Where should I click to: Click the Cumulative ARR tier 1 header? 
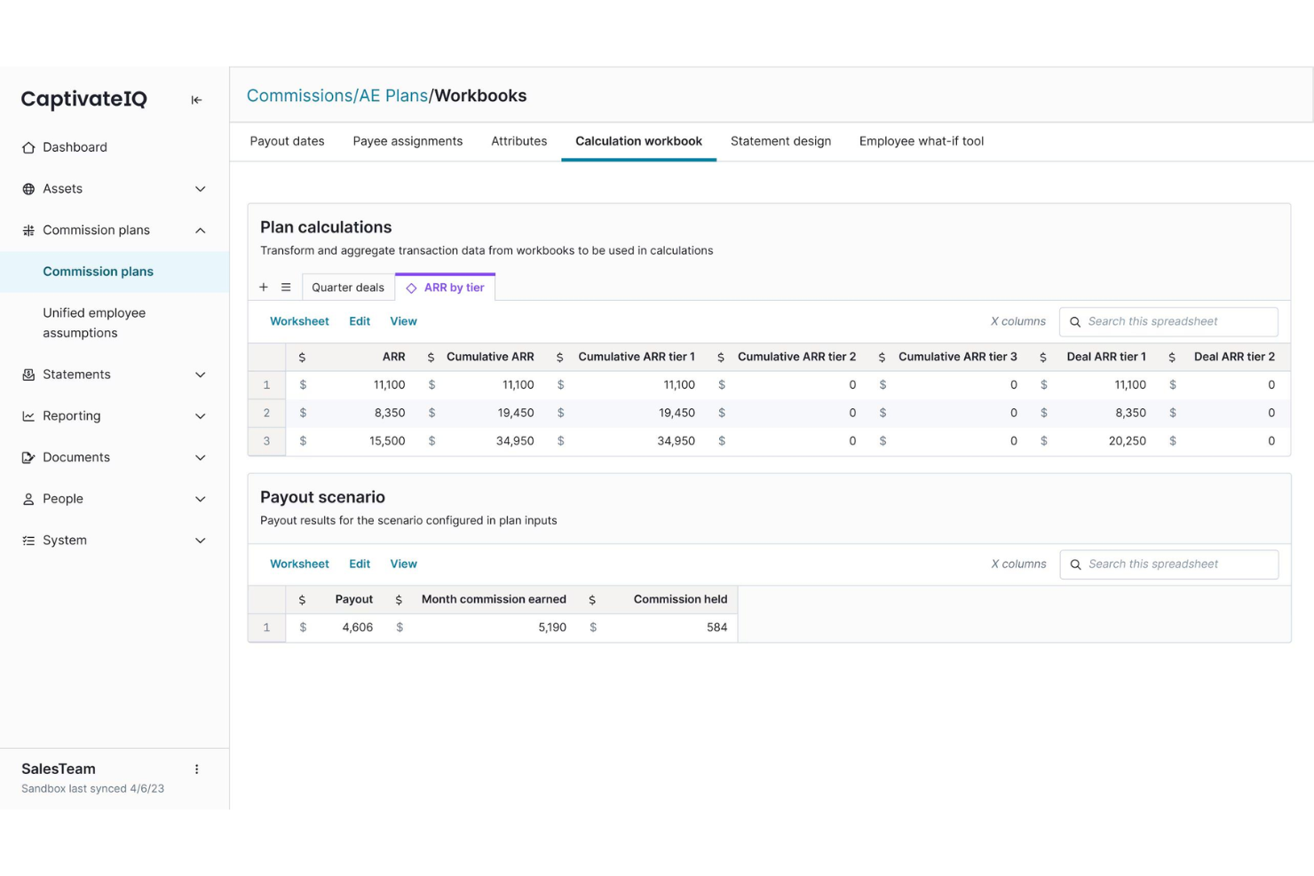click(x=637, y=357)
